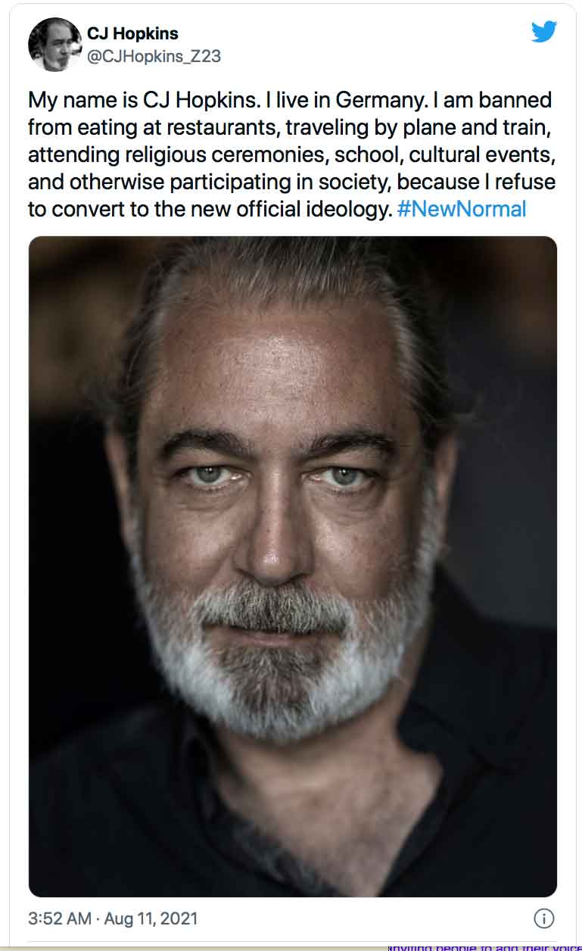This screenshot has height=951, width=582.
Task: Click the Twitter bird logo
Action: click(543, 32)
